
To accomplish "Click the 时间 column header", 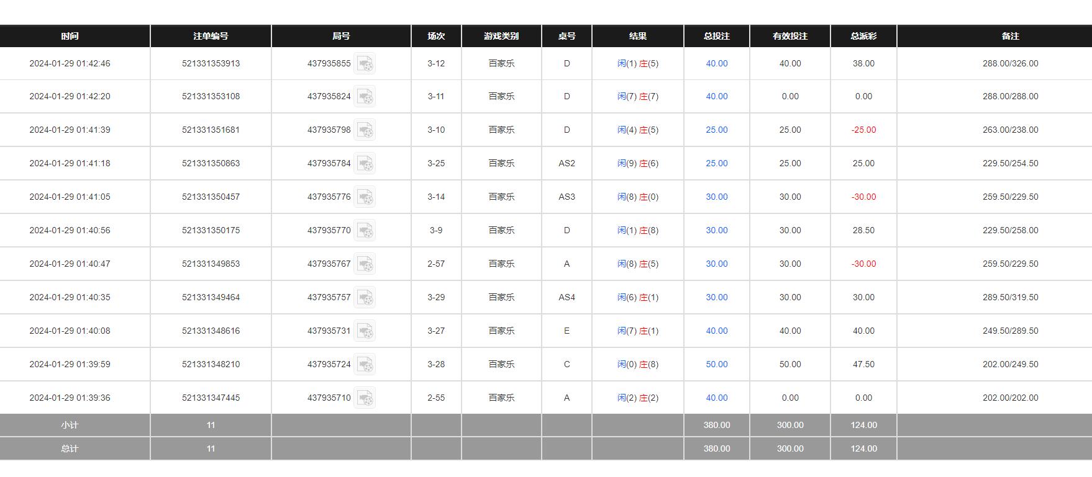I will coord(70,36).
